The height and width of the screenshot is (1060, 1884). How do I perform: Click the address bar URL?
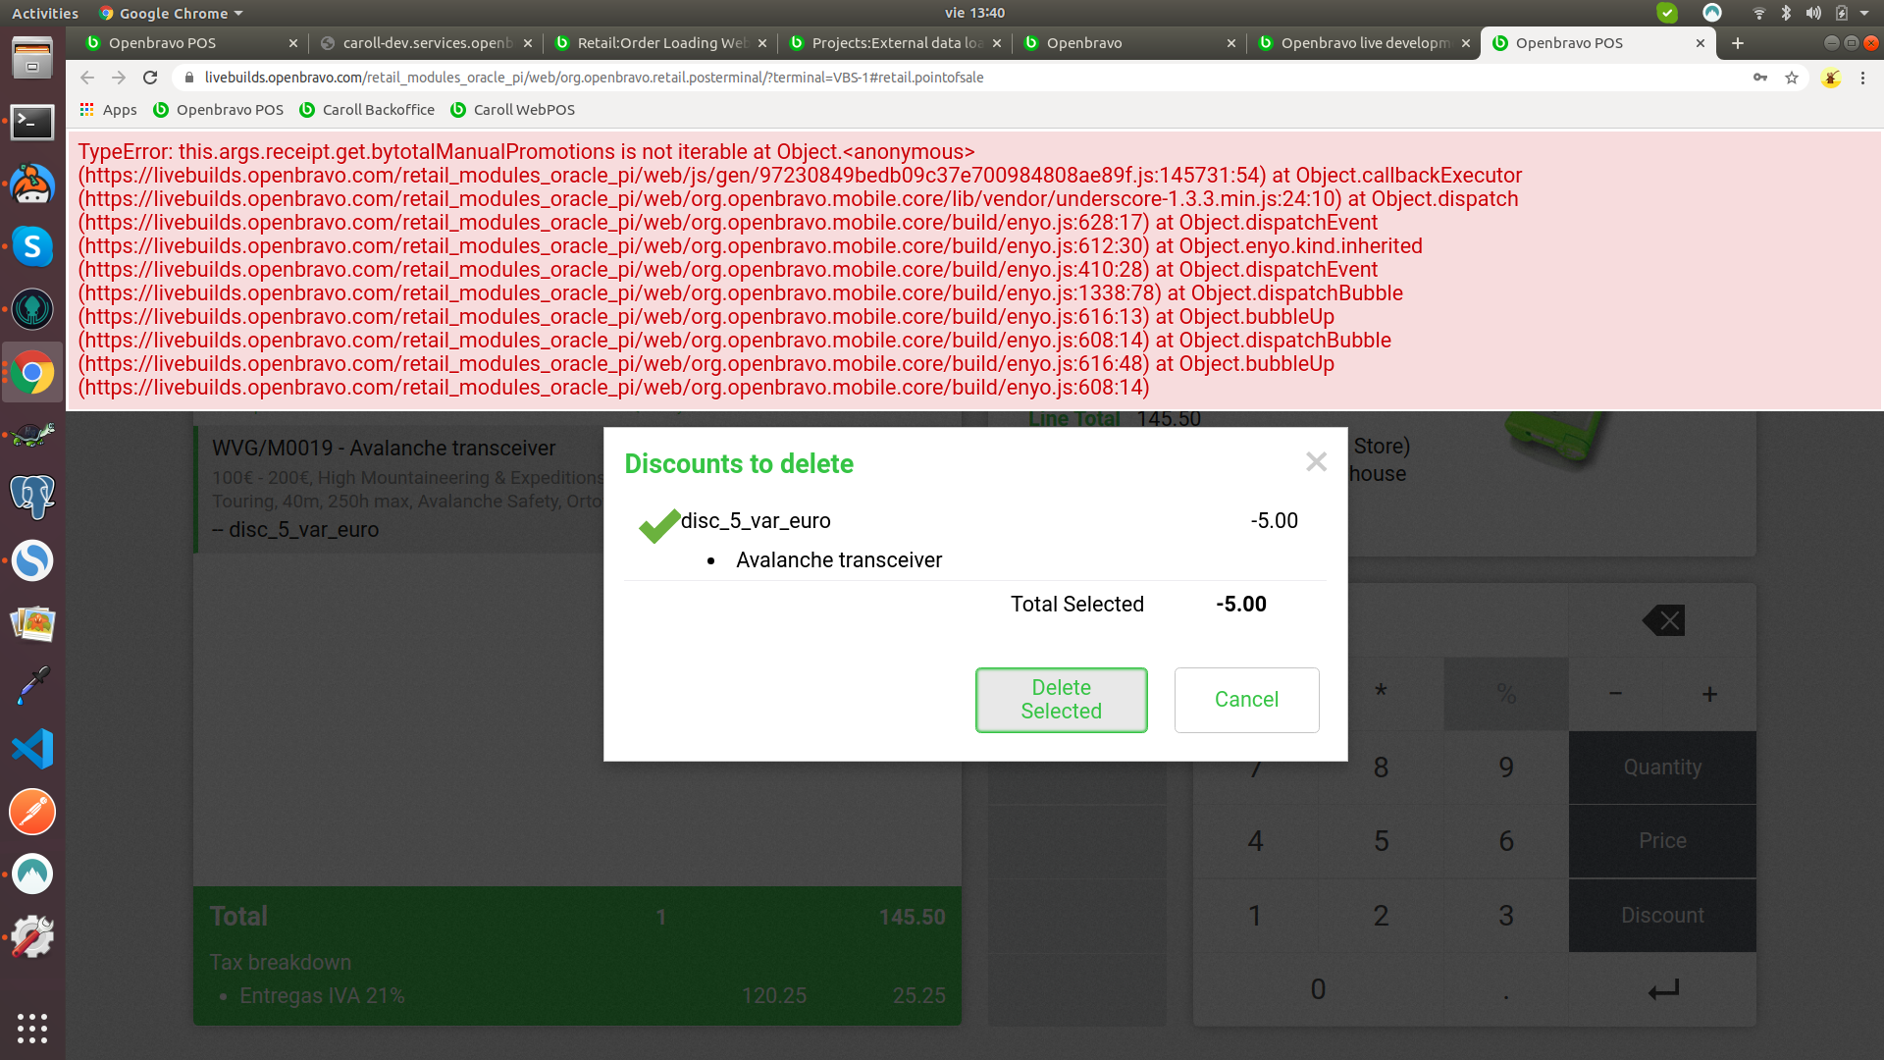pos(594,78)
